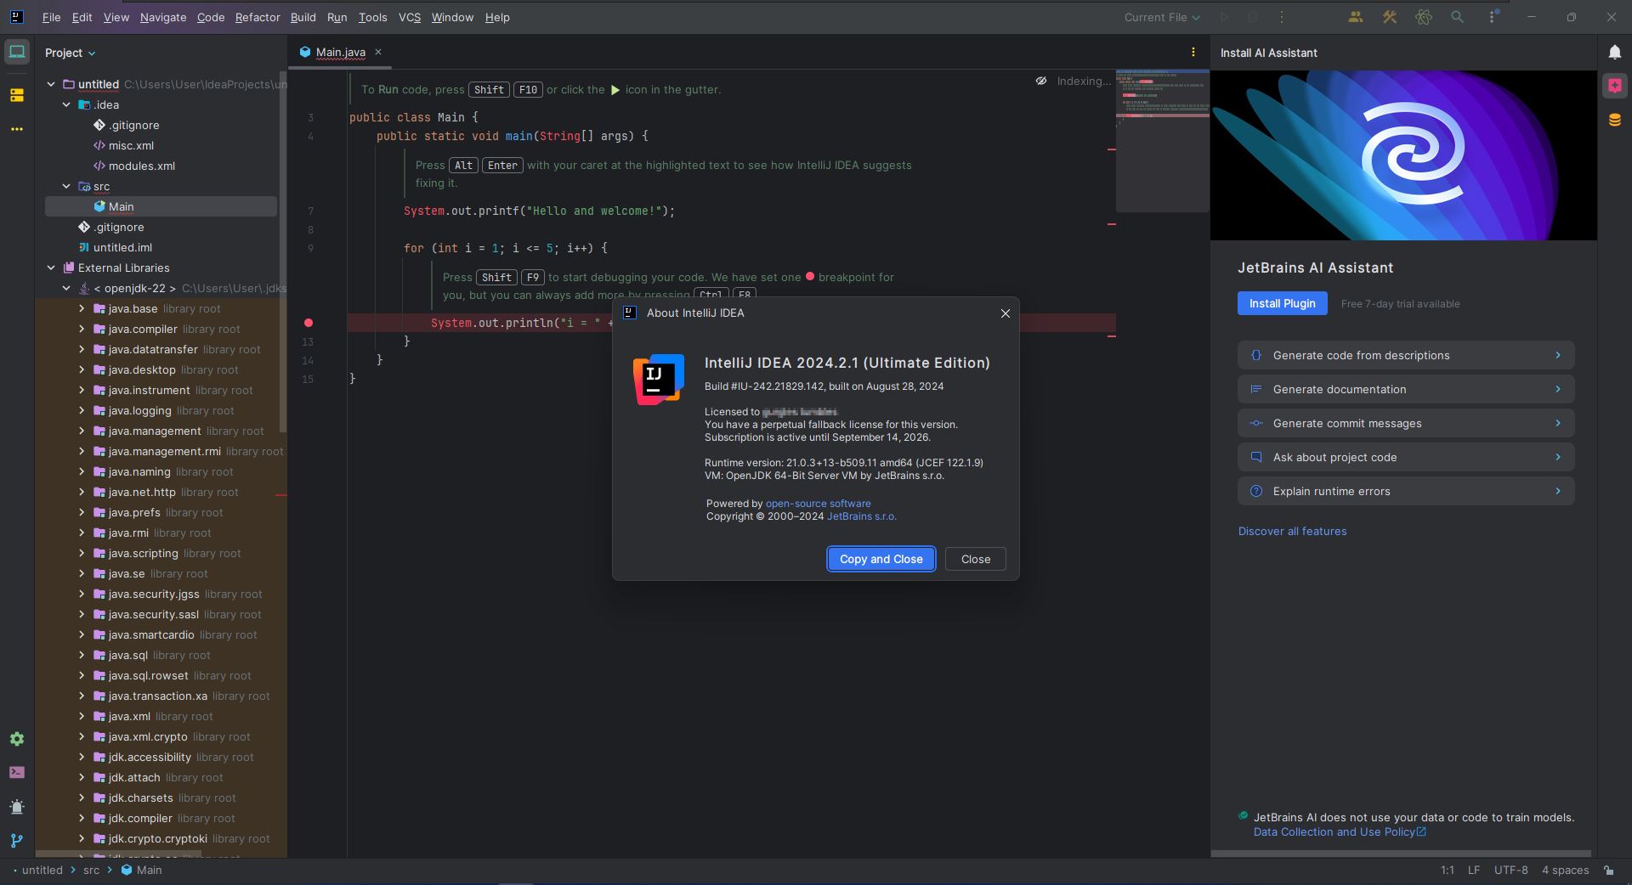Collapse the untitled project root node
Image resolution: width=1632 pixels, height=885 pixels.
click(x=51, y=84)
